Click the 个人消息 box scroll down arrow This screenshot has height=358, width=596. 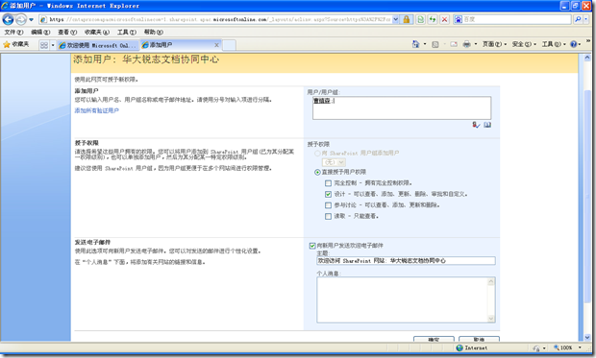[x=491, y=319]
